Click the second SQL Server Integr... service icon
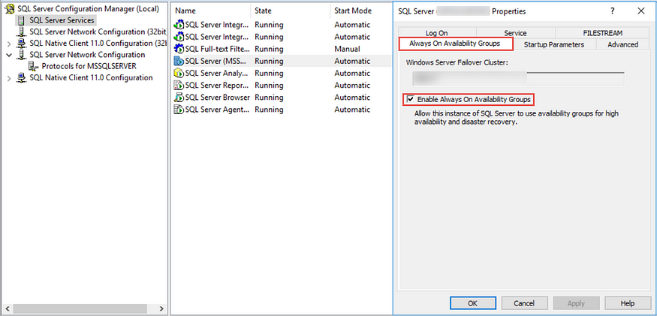Viewport: 657px width, 316px height. tap(179, 37)
